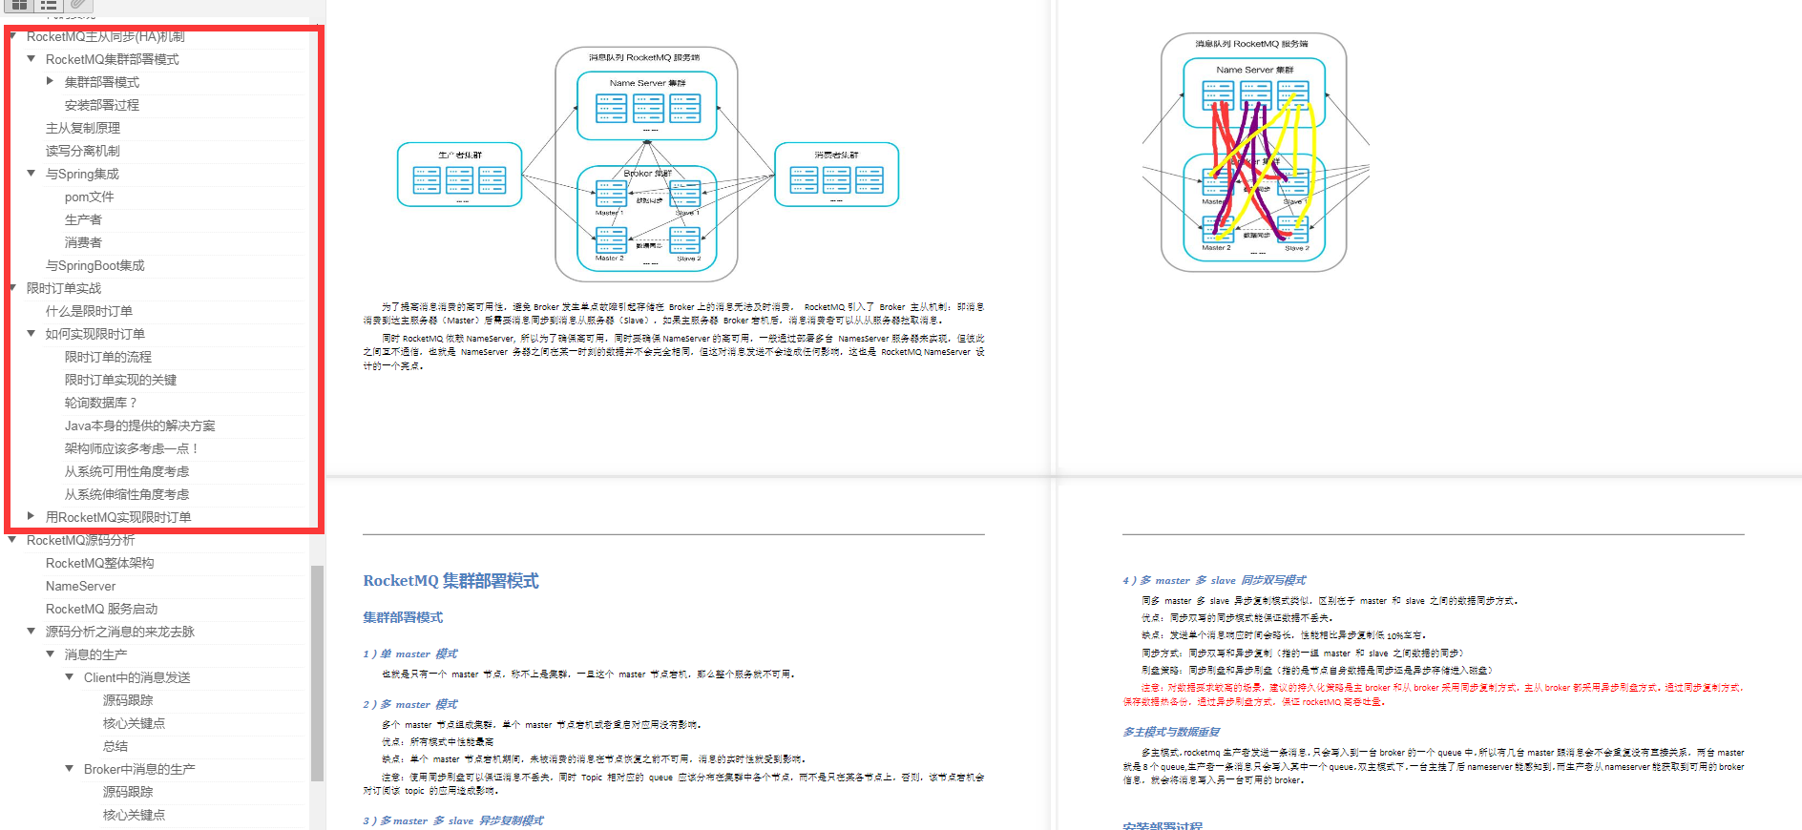The height and width of the screenshot is (830, 1802).
Task: Open 源码跟踪 under Broker中消息的生产
Action: [128, 792]
